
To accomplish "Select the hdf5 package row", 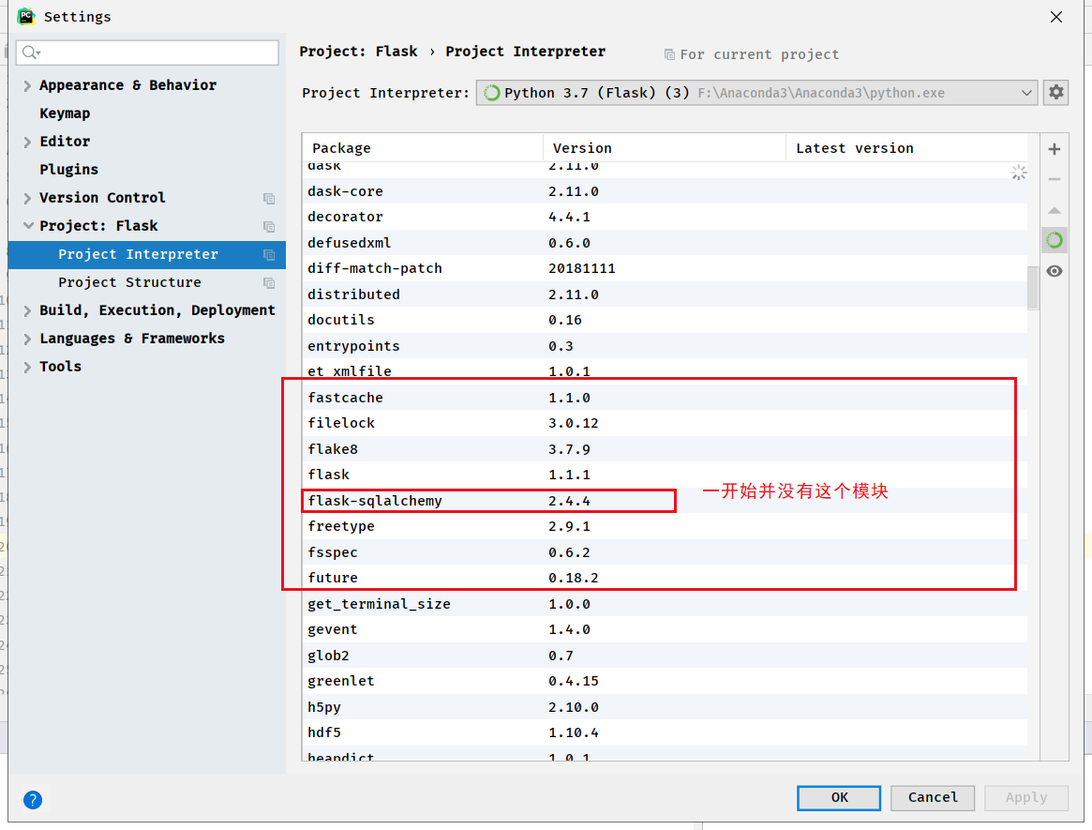I will pos(666,732).
